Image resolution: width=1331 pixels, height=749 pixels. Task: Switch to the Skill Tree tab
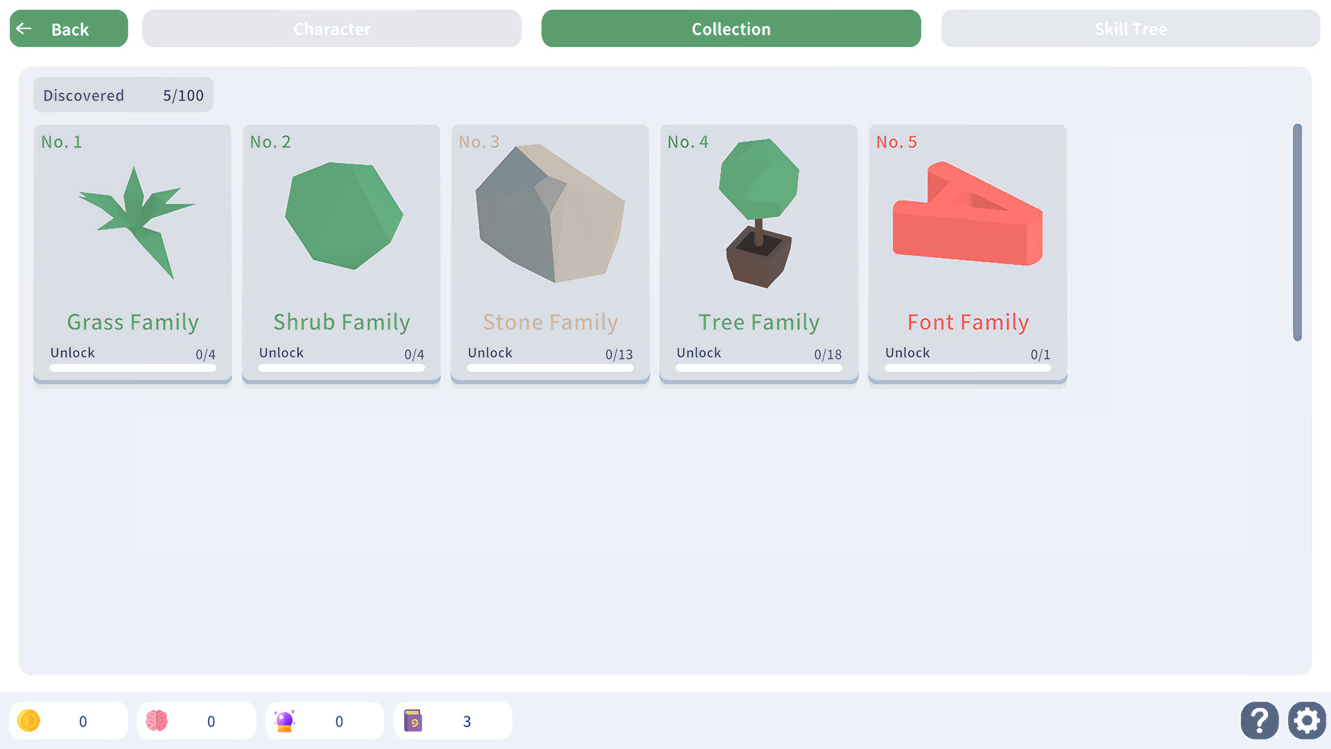[1130, 28]
